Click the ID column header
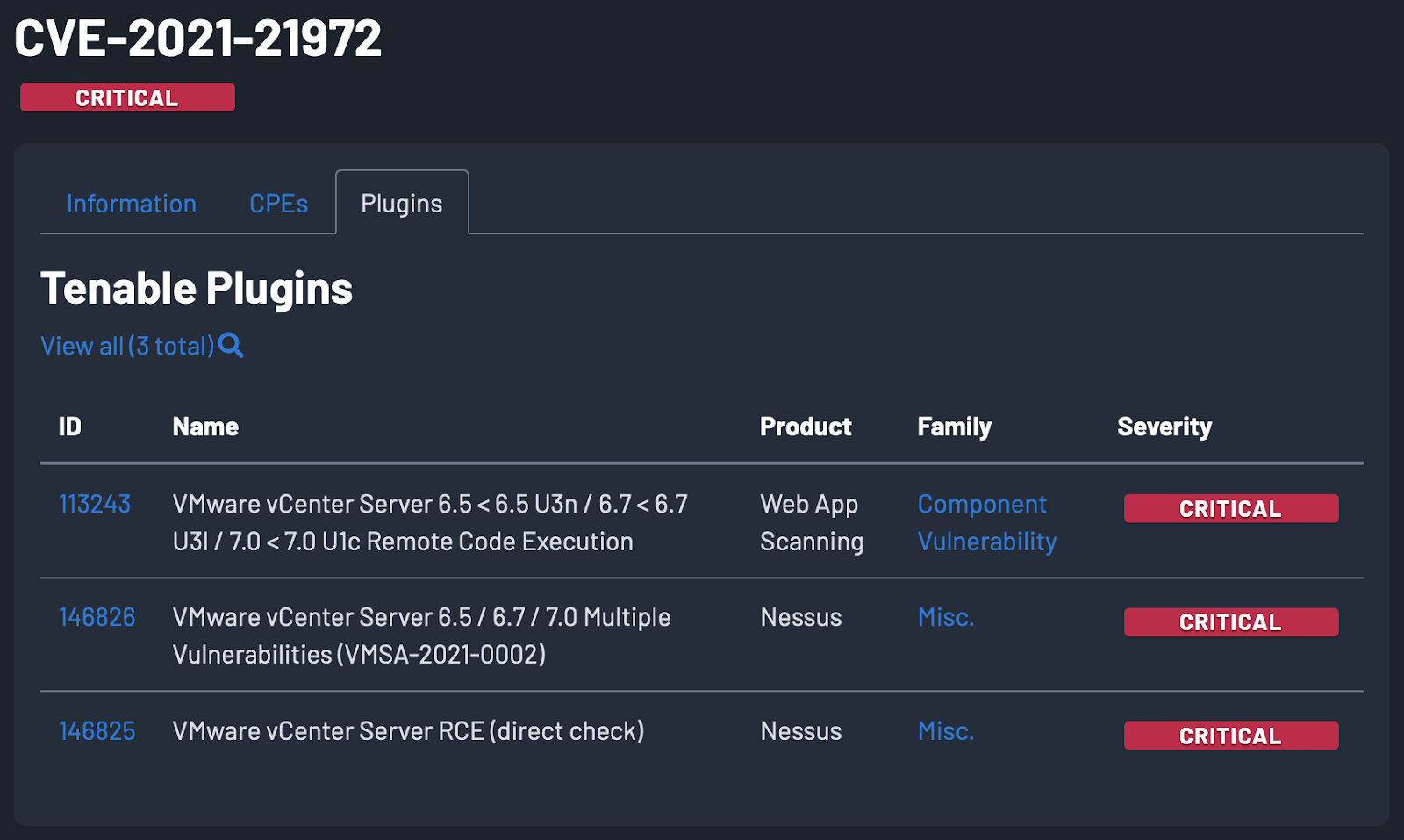This screenshot has width=1404, height=840. click(69, 427)
